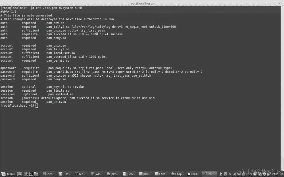The image size is (284, 177).
Task: Switch to the Ter... terminal taskbar window
Action: [80, 174]
